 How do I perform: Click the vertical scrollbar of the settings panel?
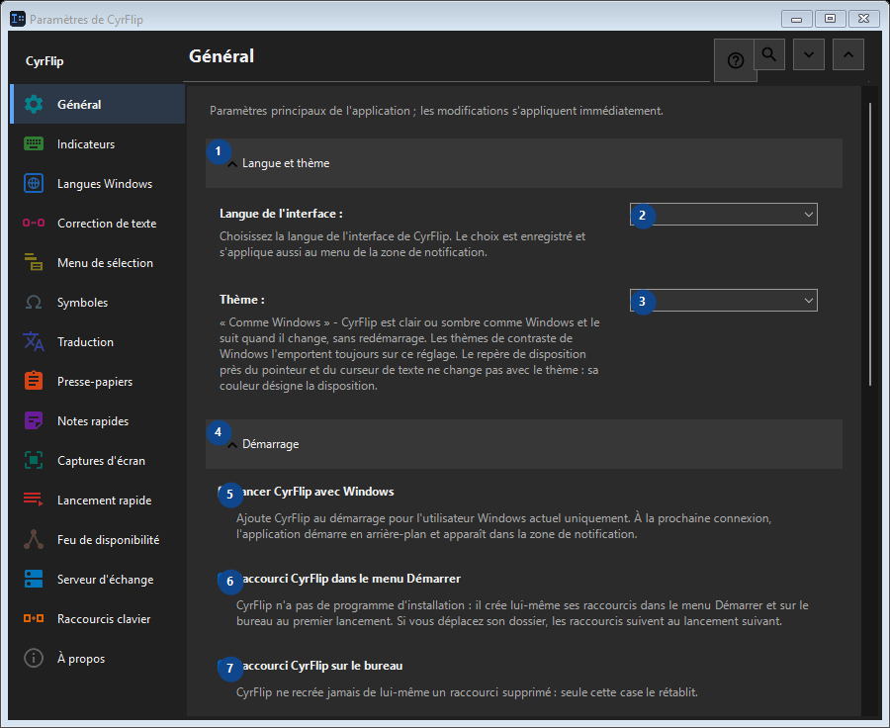click(x=870, y=244)
